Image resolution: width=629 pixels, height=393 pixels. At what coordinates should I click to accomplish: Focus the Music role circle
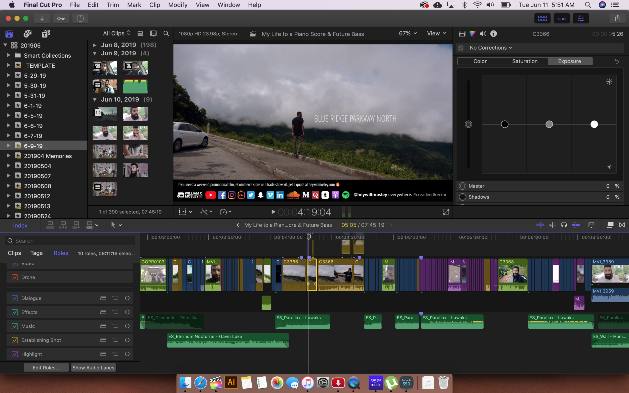click(x=127, y=326)
